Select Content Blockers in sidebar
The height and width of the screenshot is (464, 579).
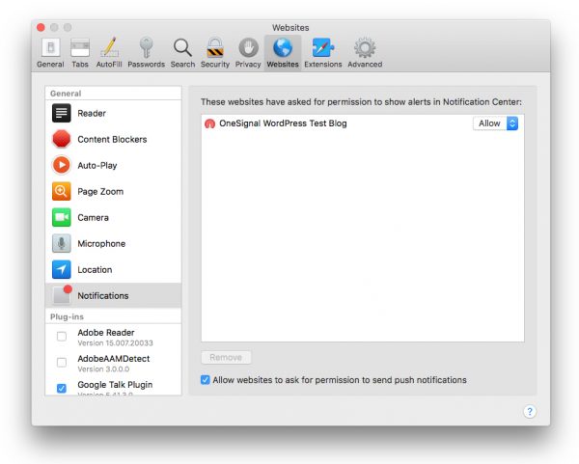point(112,140)
